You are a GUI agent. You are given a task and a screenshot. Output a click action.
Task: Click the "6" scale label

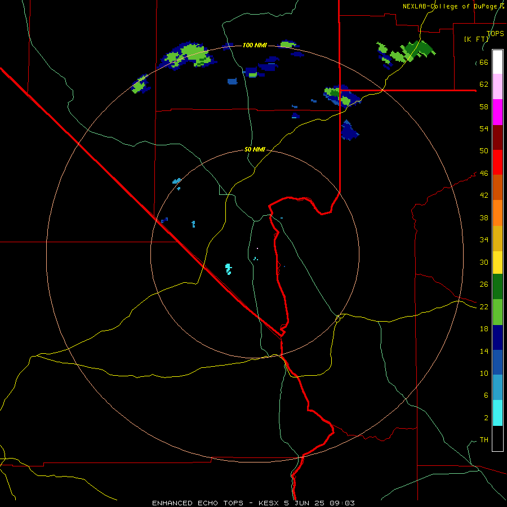486,395
